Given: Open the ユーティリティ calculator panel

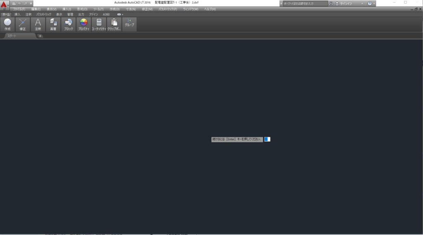Looking at the screenshot, I should coord(99,24).
